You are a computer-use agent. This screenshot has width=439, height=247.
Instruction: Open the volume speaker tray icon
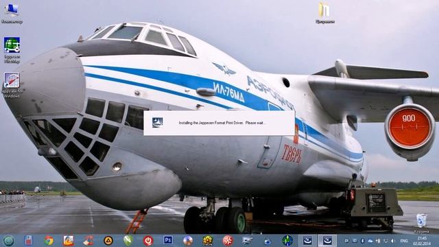(x=393, y=241)
